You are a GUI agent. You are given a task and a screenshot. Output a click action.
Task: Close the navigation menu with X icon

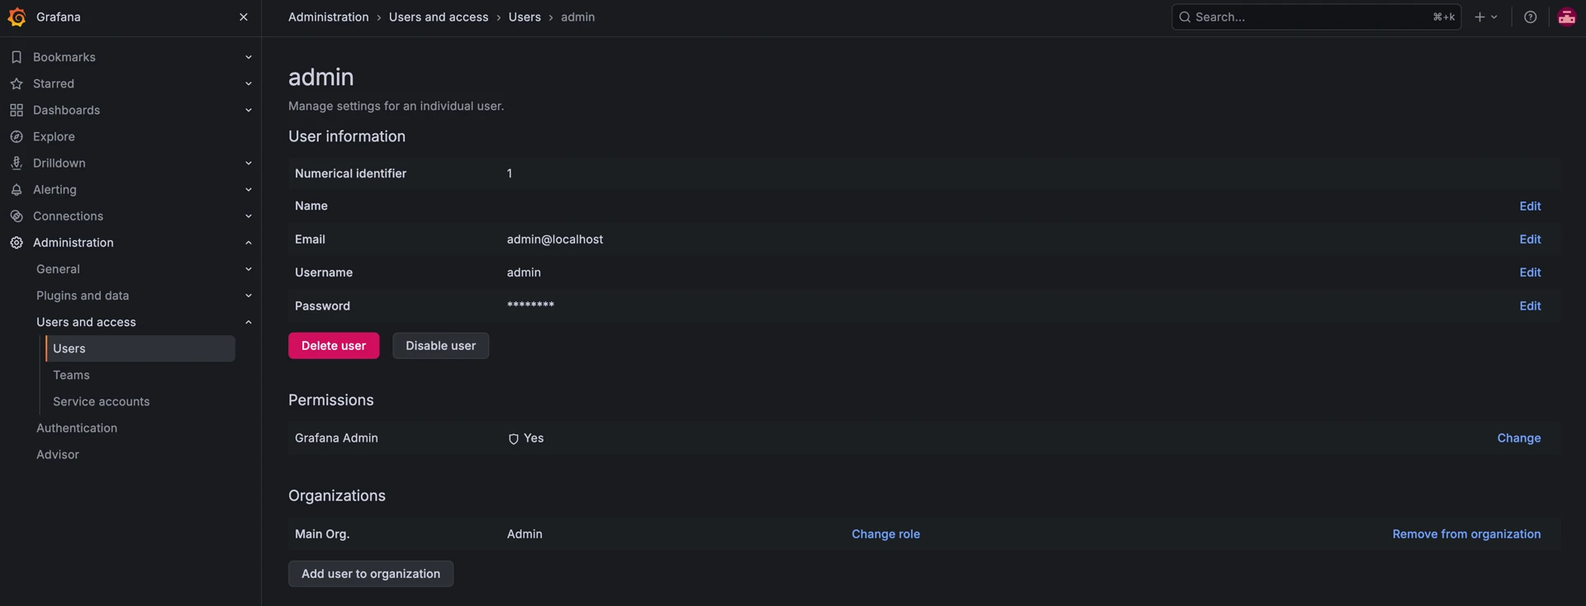[x=244, y=17]
